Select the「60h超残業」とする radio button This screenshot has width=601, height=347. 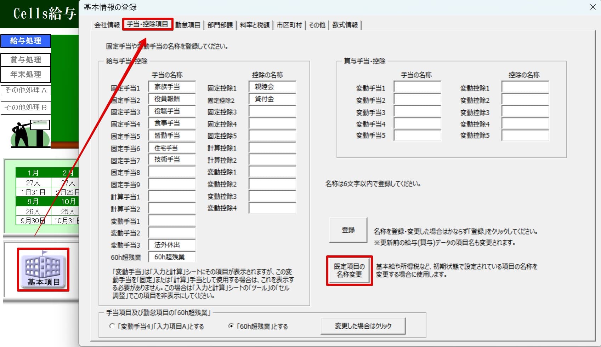(231, 326)
